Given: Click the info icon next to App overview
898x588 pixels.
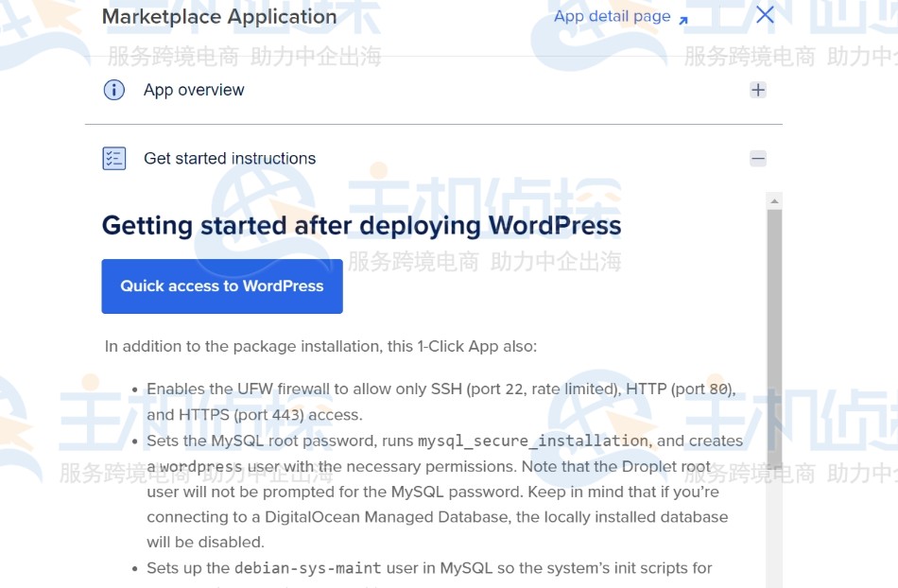Looking at the screenshot, I should [114, 90].
